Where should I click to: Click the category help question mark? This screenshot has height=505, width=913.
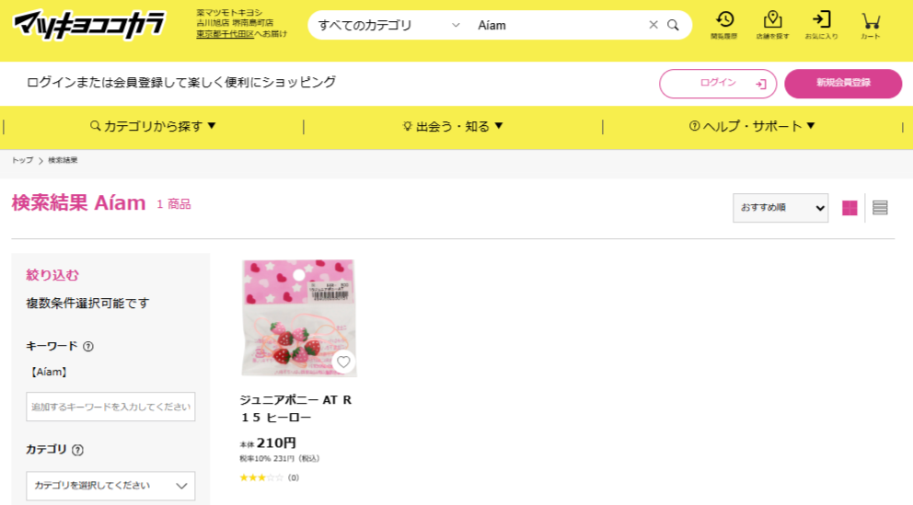(x=77, y=450)
